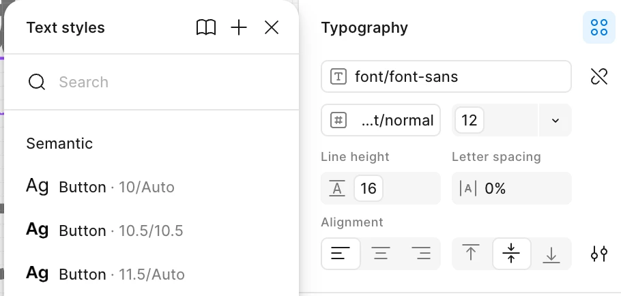The width and height of the screenshot is (621, 296).
Task: Click the line height icon
Action: (x=337, y=188)
